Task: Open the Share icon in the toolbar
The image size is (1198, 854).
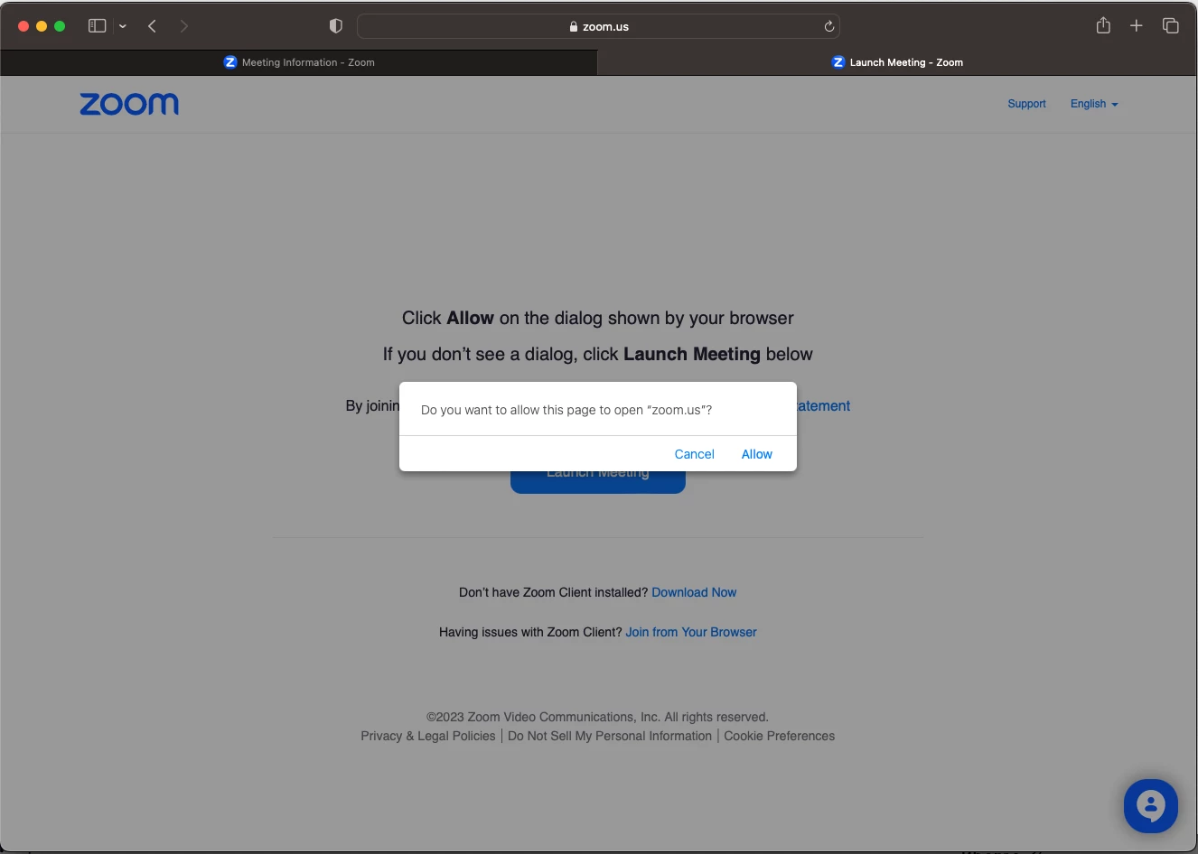Action: pos(1103,25)
